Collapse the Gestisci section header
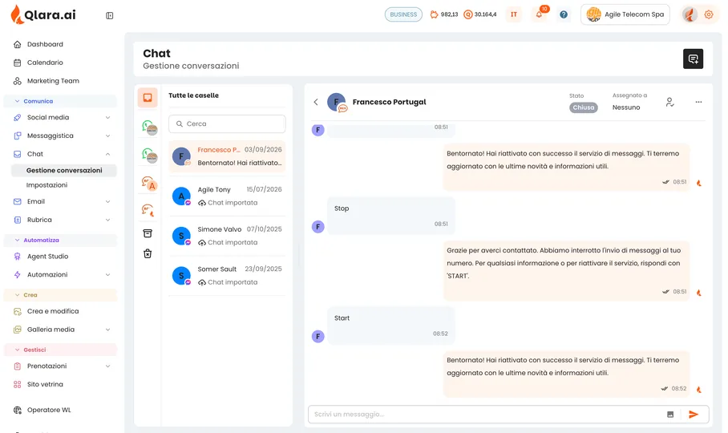 click(x=60, y=350)
